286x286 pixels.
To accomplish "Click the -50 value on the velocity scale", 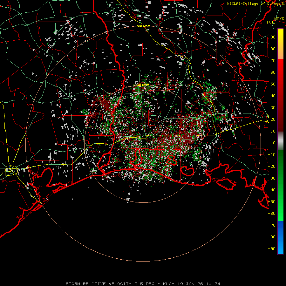I will click(x=272, y=202).
